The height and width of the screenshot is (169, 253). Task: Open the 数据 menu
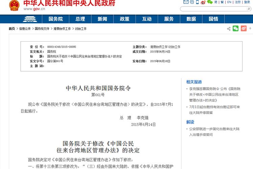(x=191, y=19)
